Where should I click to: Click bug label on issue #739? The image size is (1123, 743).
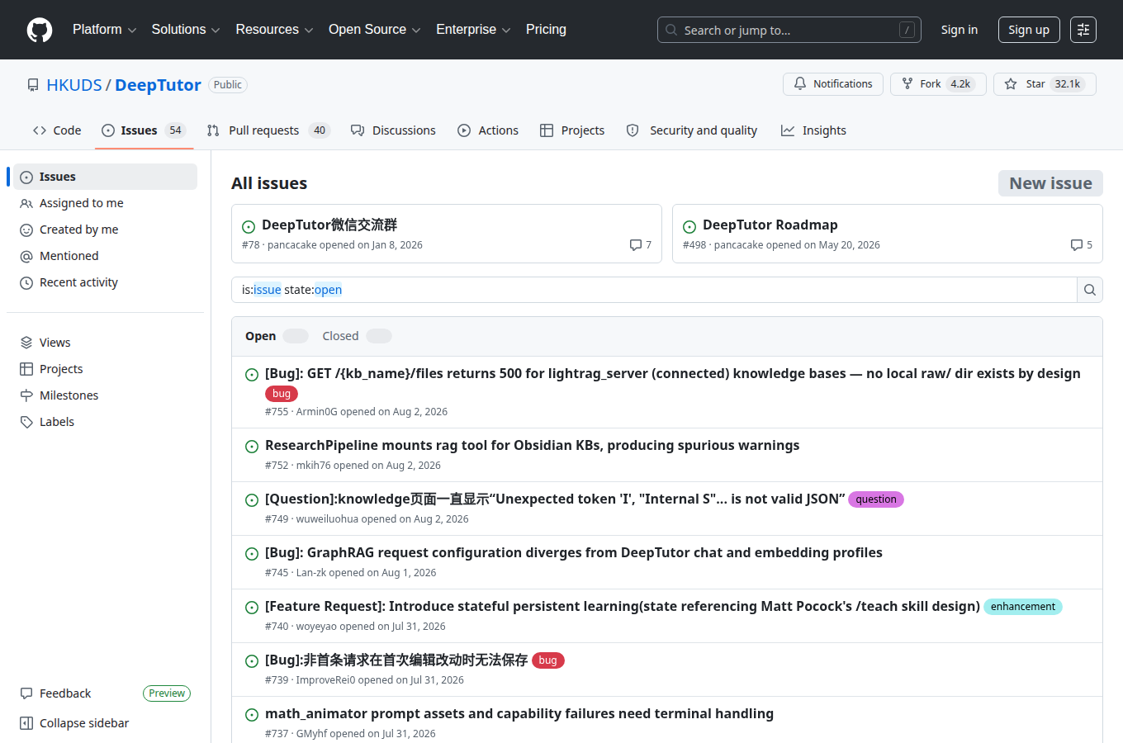[548, 660]
